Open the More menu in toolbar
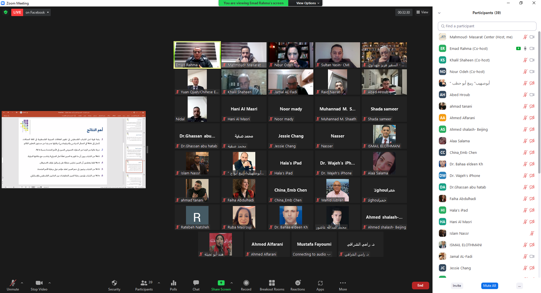 click(x=343, y=283)
